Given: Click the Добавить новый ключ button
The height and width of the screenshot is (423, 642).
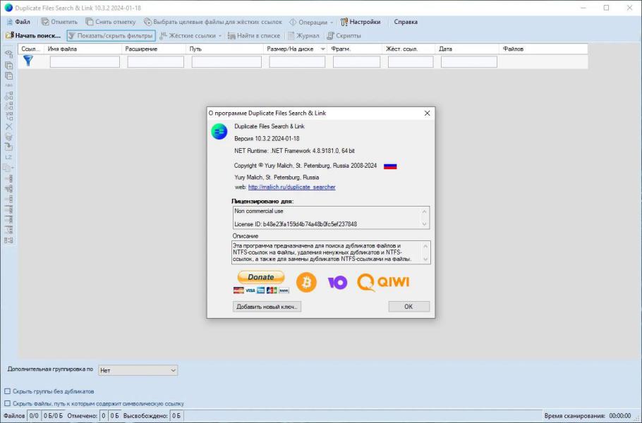Looking at the screenshot, I should point(267,307).
